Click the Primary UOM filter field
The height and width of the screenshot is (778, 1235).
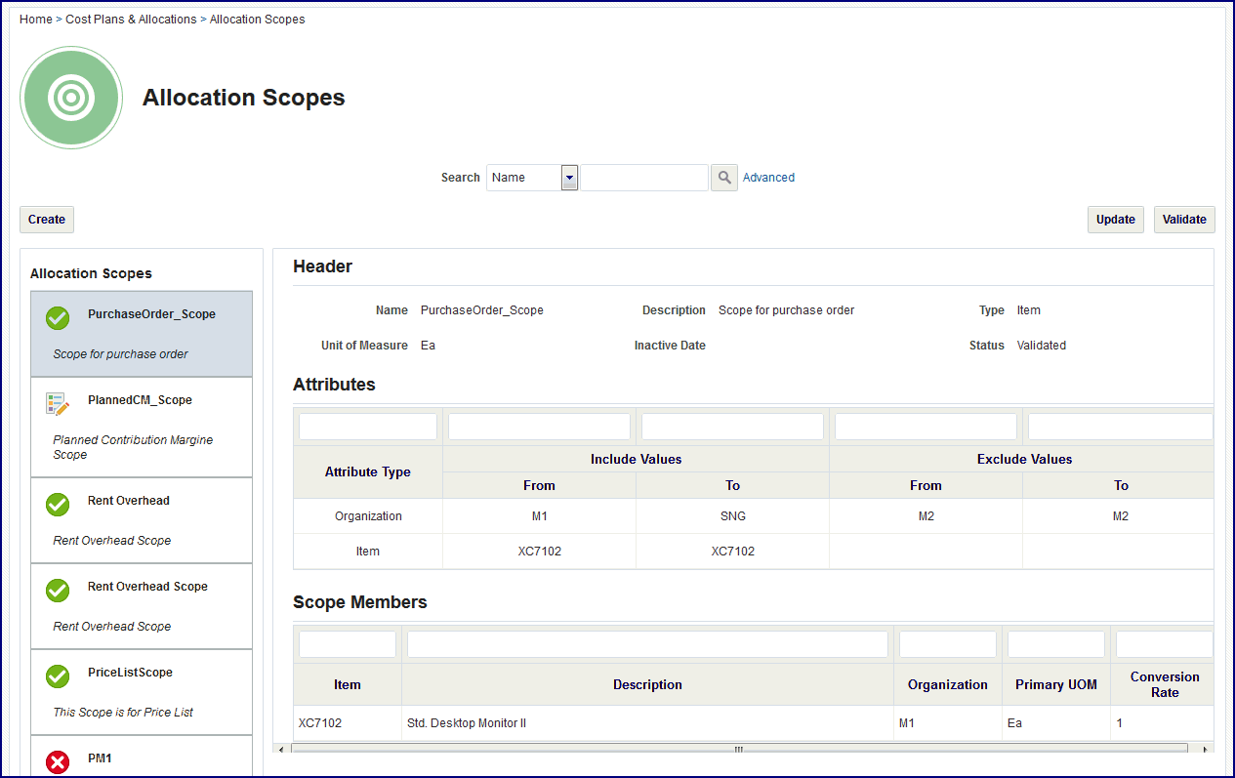(1056, 644)
